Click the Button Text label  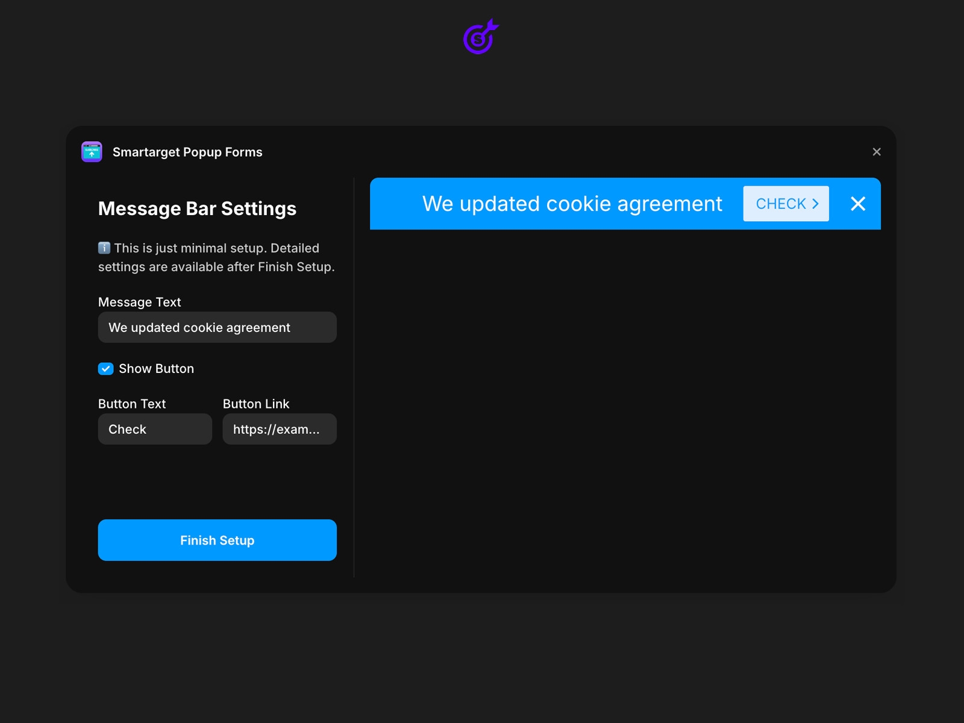click(132, 404)
